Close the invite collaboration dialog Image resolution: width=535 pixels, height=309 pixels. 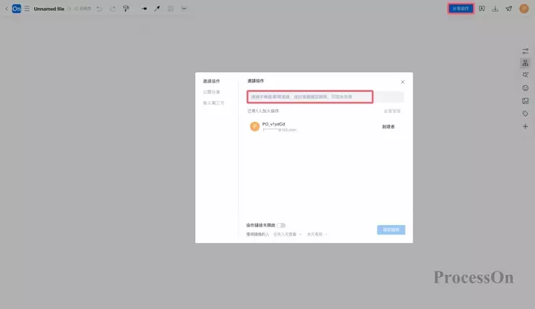403,82
